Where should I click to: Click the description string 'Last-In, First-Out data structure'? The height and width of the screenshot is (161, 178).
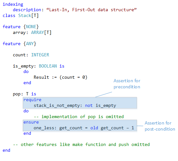(91, 10)
